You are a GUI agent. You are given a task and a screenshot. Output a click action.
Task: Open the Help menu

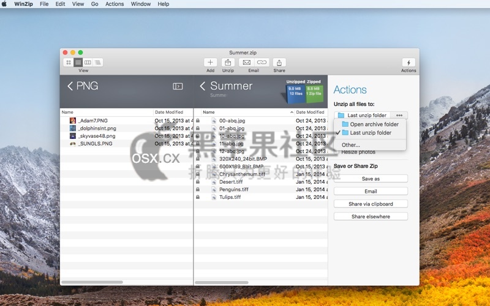[164, 4]
